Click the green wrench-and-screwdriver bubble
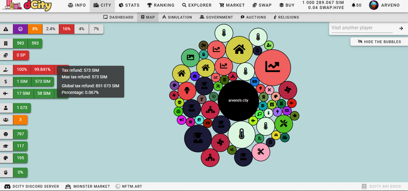Viewport: 408px width, 191px height. tap(283, 124)
